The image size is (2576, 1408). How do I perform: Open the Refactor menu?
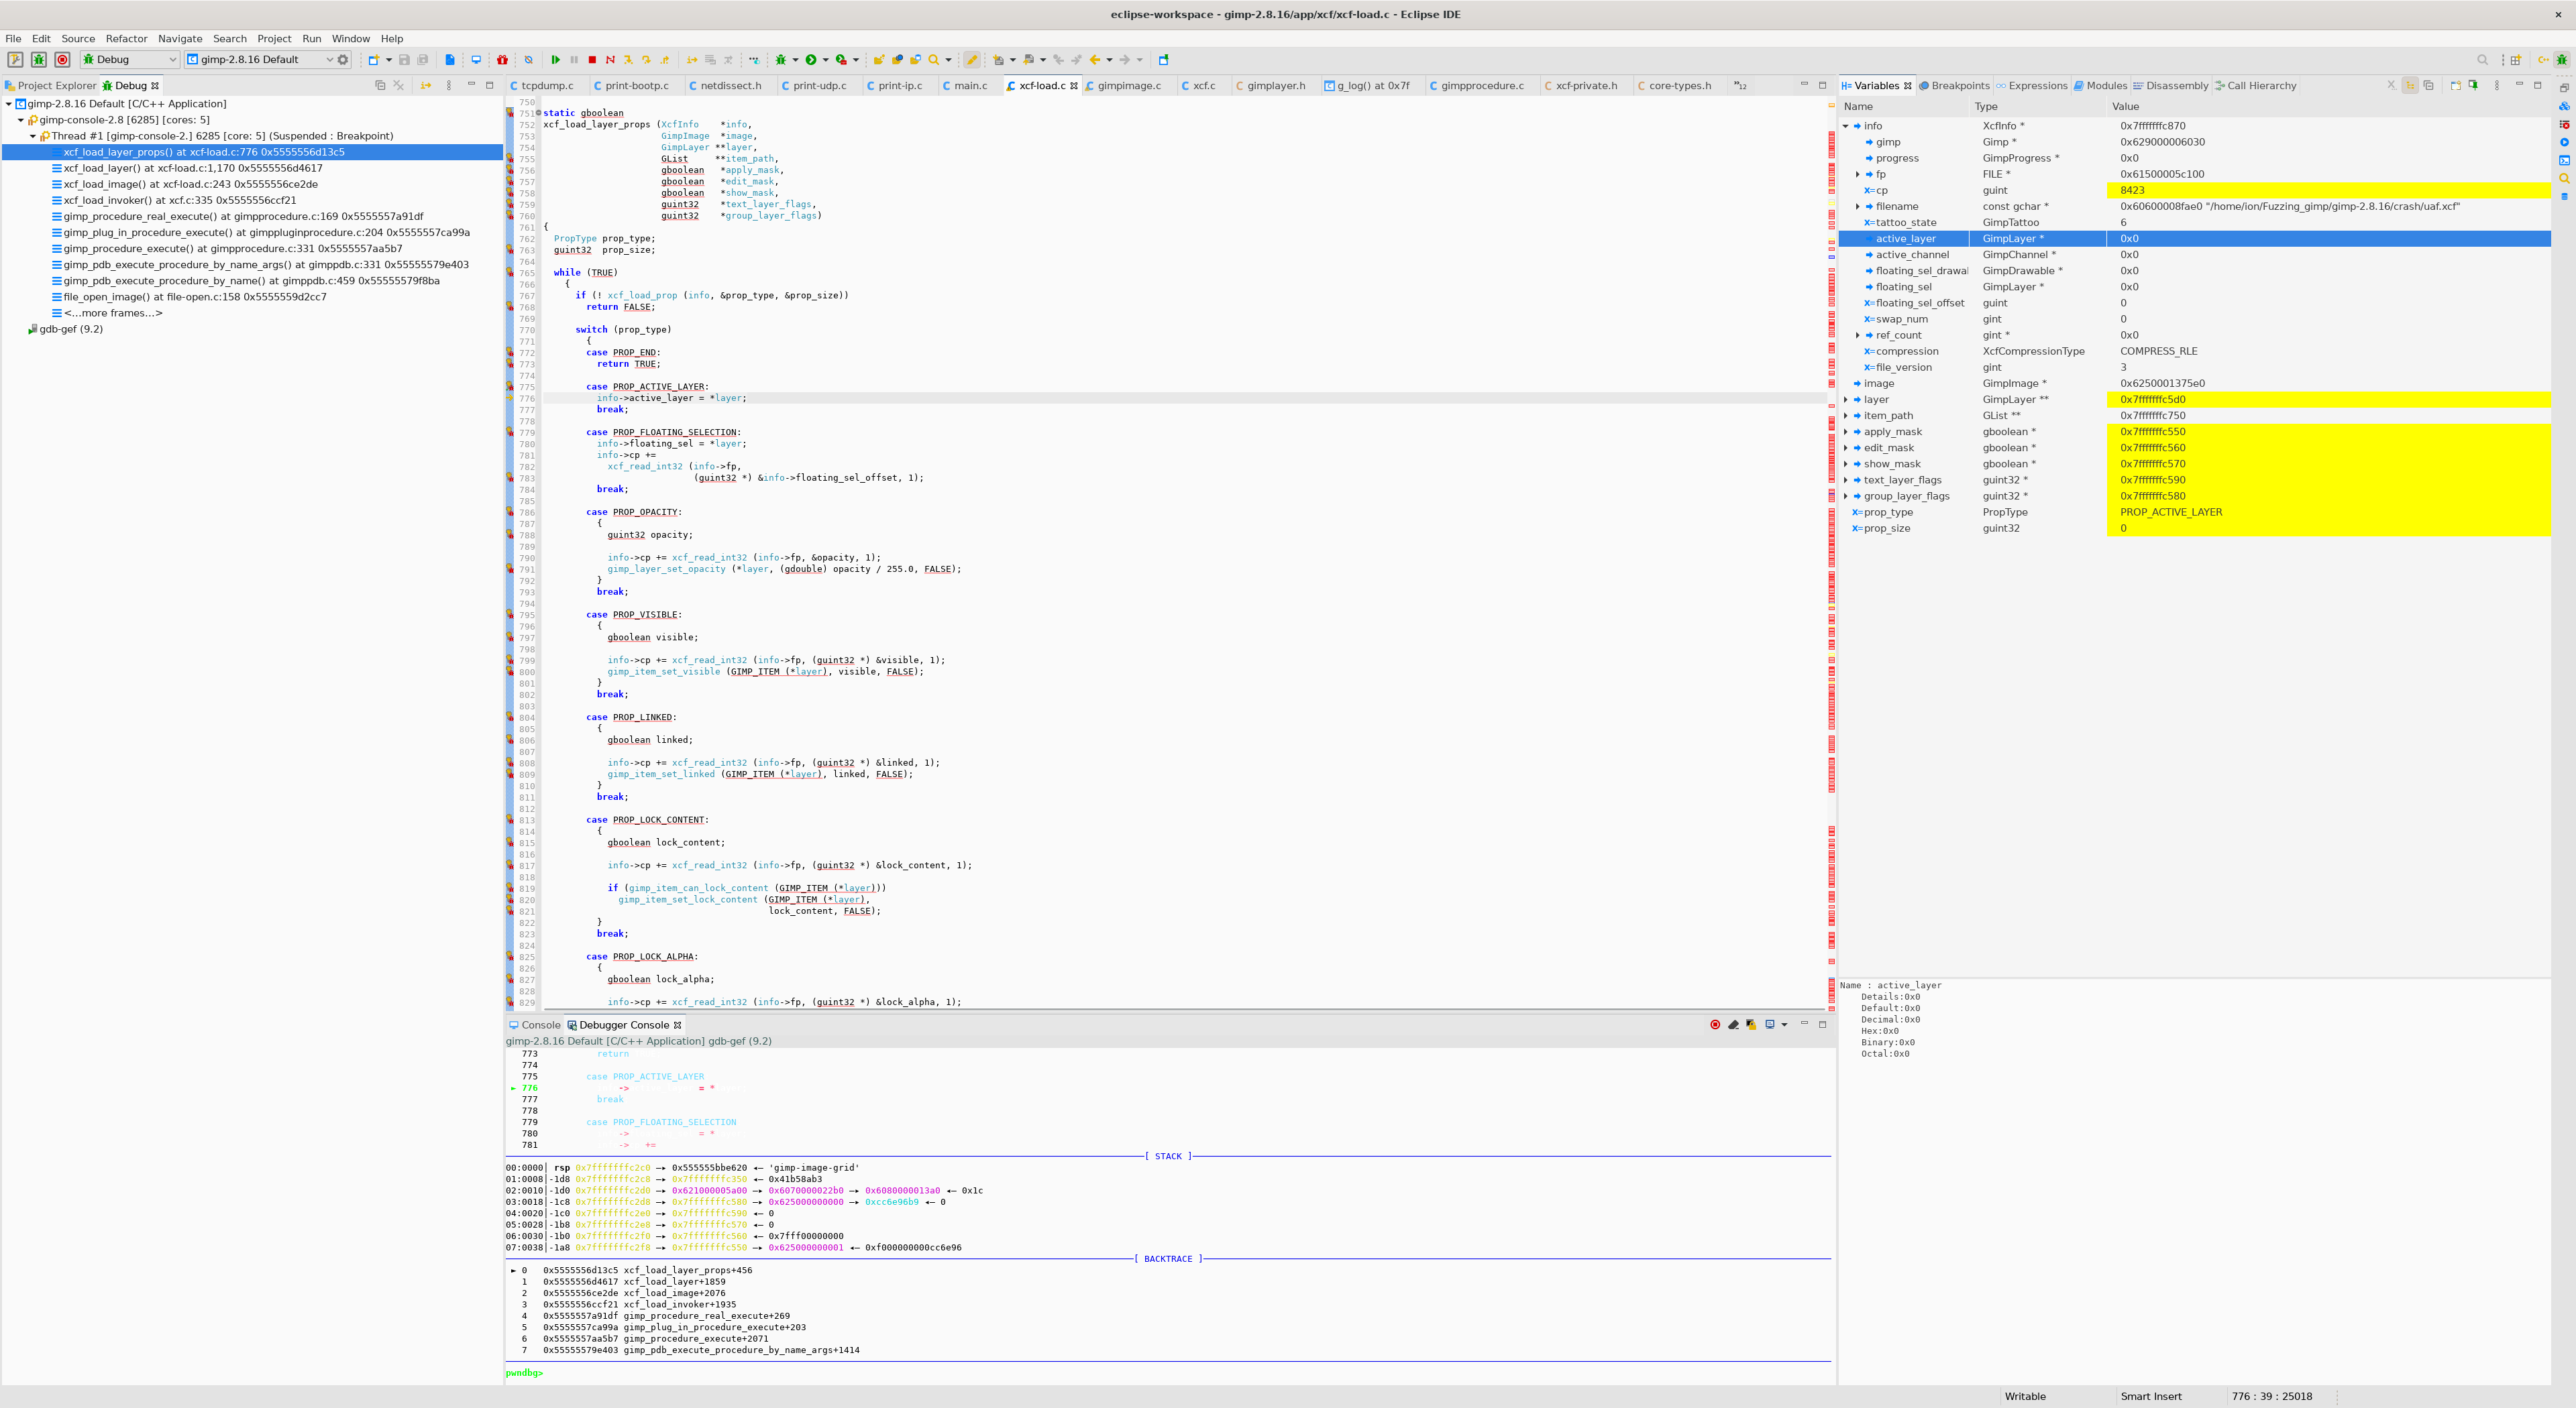tap(126, 39)
